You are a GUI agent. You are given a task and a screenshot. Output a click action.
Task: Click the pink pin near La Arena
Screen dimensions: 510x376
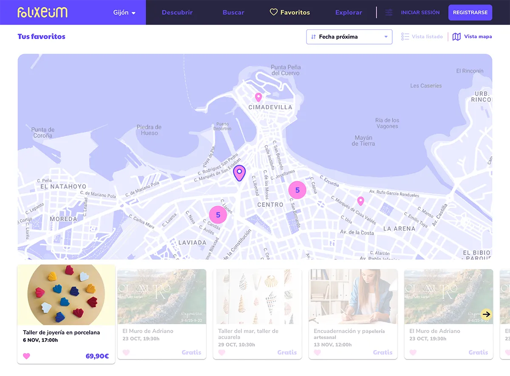[x=360, y=201]
